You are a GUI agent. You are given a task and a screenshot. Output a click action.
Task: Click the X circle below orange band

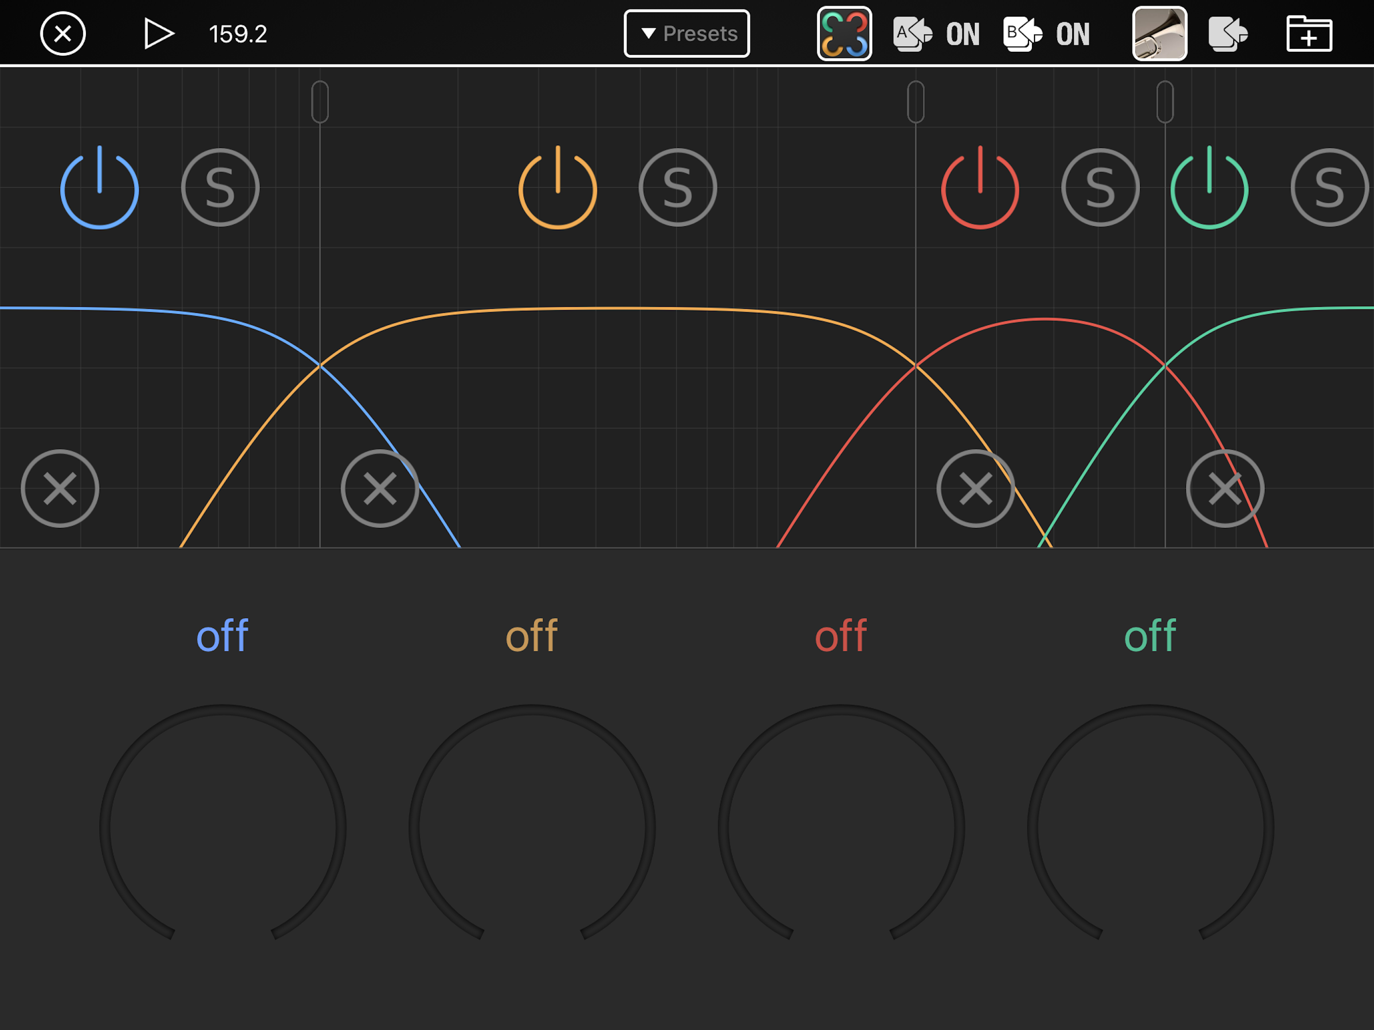tap(380, 488)
